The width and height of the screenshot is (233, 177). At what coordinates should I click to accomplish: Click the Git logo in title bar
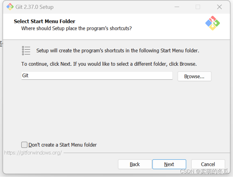coord(10,7)
